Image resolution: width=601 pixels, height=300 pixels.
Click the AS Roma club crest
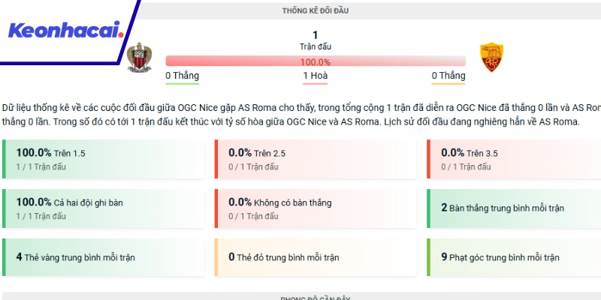tap(491, 58)
